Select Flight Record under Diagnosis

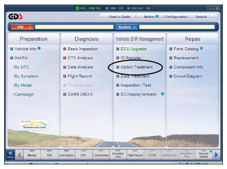click(80, 76)
